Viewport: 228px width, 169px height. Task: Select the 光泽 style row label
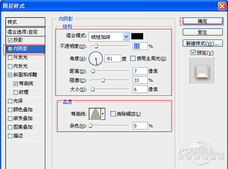point(18,101)
